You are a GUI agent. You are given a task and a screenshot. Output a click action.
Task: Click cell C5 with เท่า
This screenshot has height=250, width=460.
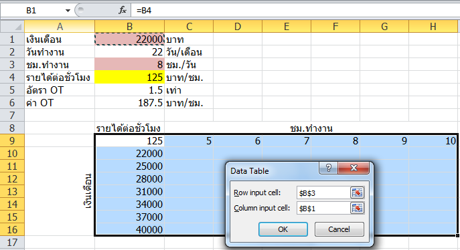point(189,90)
